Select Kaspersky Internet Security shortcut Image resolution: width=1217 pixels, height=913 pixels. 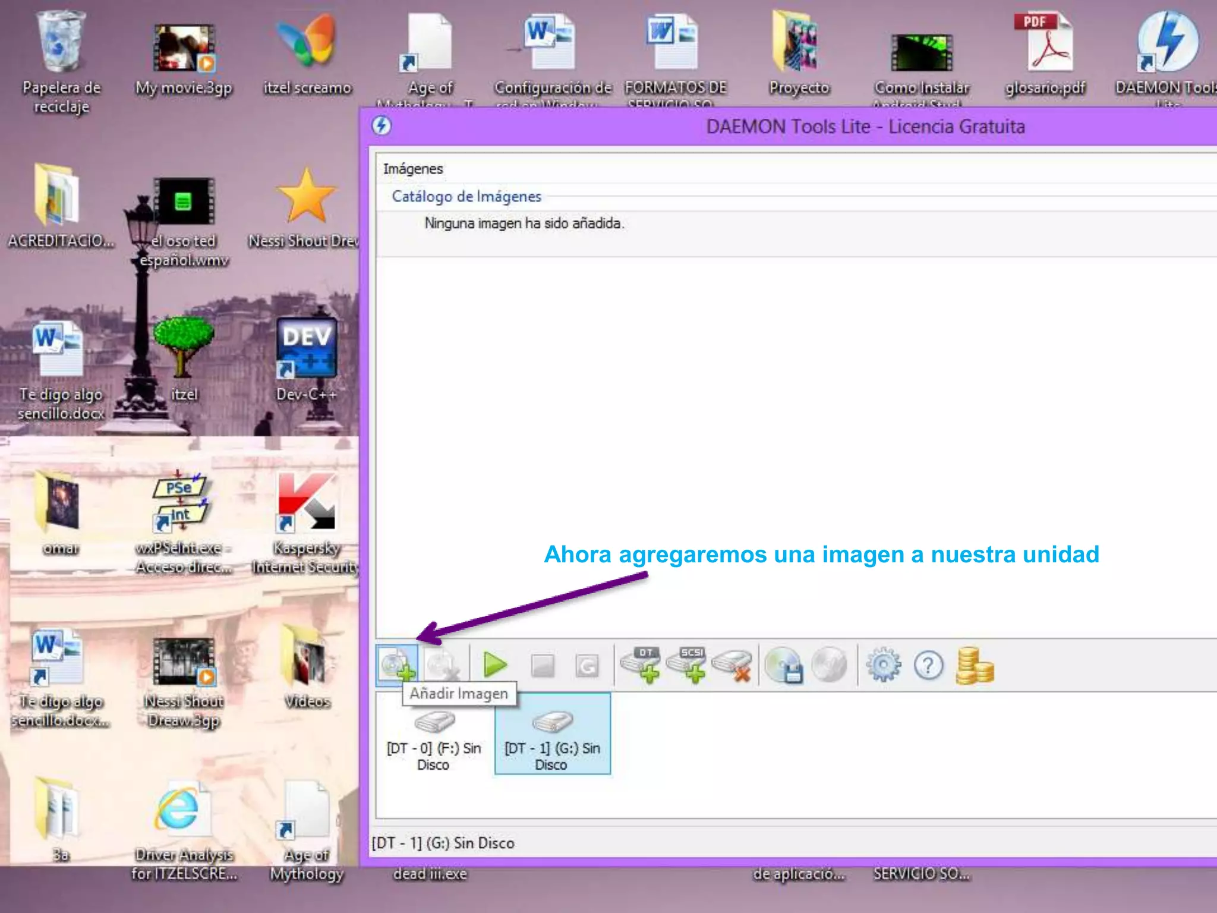pos(305,523)
